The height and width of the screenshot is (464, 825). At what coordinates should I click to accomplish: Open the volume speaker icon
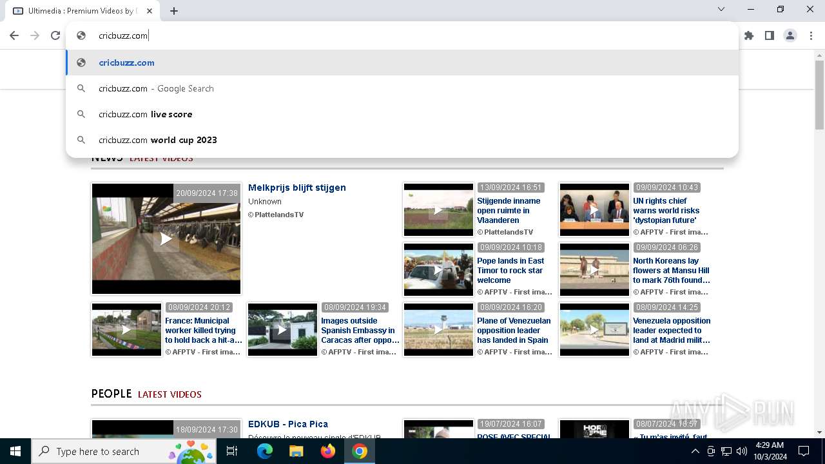[x=742, y=451]
